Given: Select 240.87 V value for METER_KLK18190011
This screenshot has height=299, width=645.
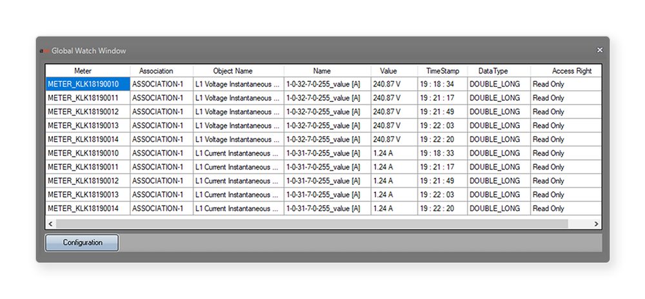Looking at the screenshot, I should (x=386, y=98).
